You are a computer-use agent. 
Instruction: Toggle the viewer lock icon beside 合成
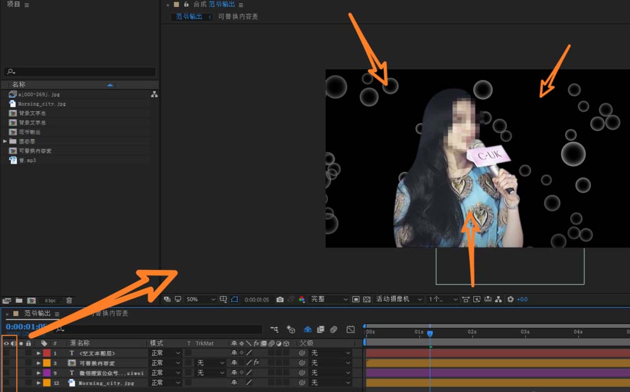click(186, 4)
